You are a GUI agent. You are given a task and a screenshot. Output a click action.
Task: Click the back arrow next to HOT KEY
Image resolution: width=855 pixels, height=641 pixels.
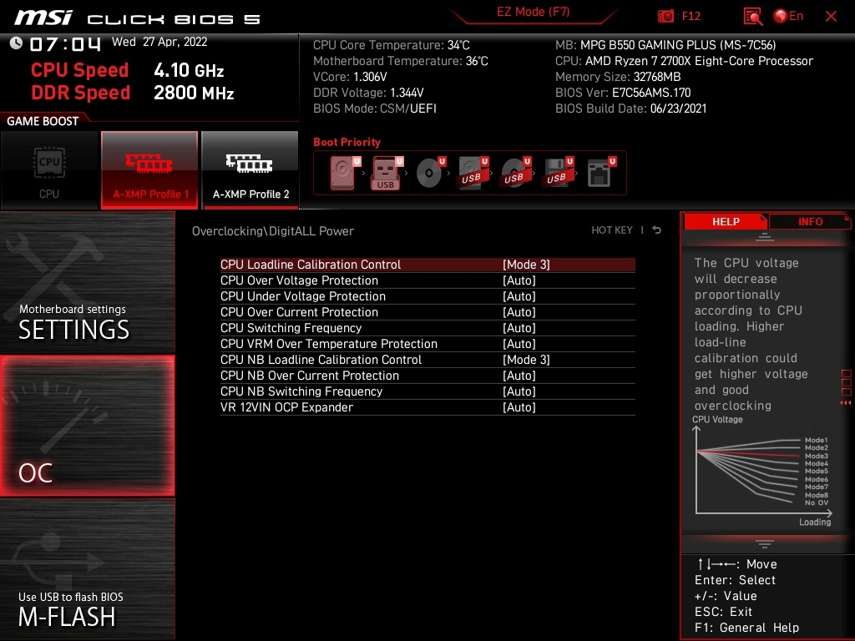click(657, 230)
